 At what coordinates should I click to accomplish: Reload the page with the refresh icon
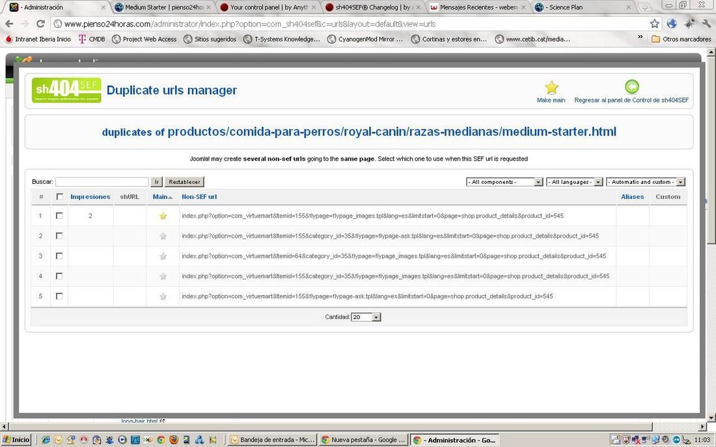[x=40, y=23]
